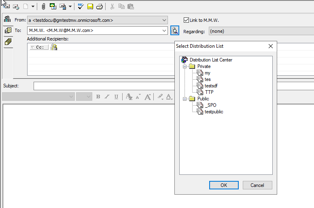Click the Cc: recipient type selector
Viewport: 314px width, 208px height.
tap(39, 47)
